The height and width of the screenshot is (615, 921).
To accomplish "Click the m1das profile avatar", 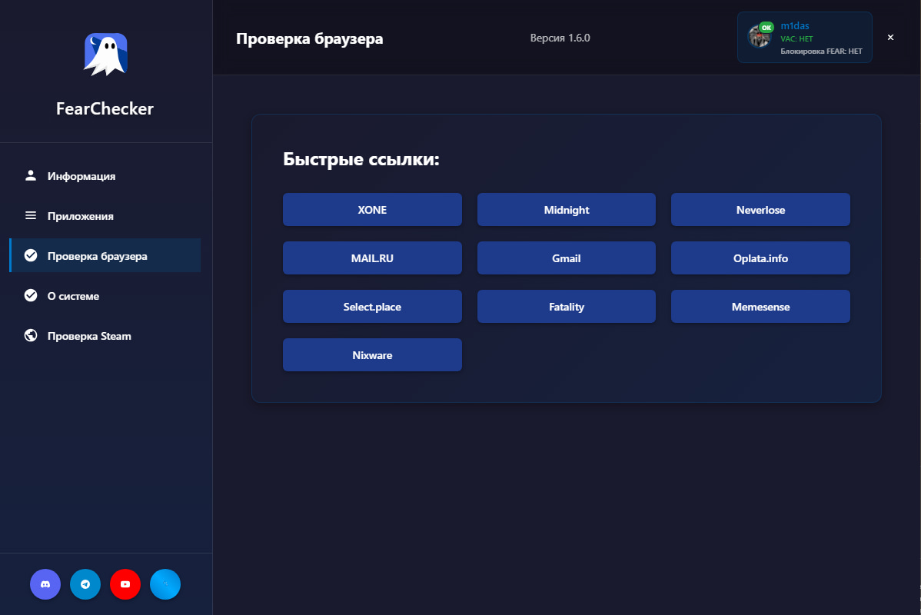I will tap(760, 36).
